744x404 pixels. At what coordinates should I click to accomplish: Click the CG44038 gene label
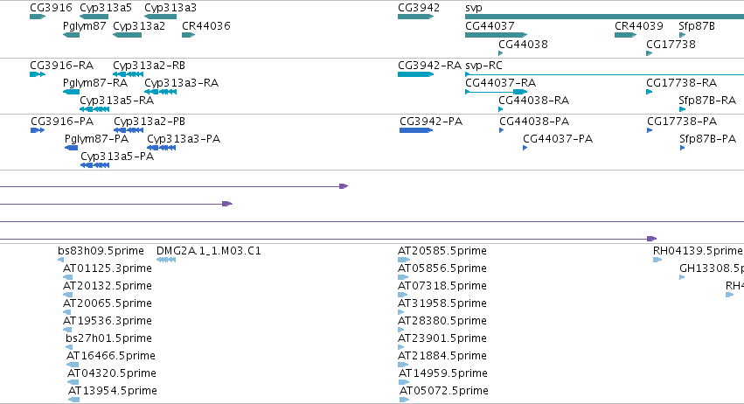coord(524,44)
